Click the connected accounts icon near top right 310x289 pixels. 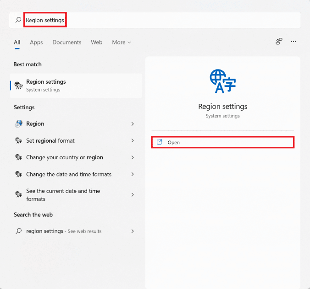click(279, 42)
